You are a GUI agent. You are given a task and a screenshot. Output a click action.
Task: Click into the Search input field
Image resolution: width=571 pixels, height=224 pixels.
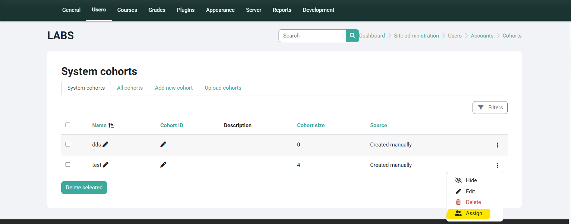click(312, 36)
